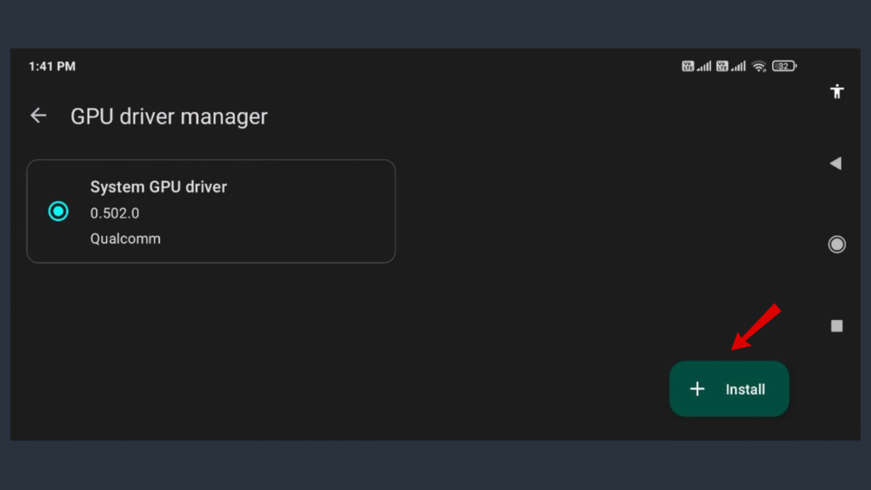Screen dimensions: 871x490
Task: Tap the clock showing 1:41 PM
Action: (x=52, y=66)
